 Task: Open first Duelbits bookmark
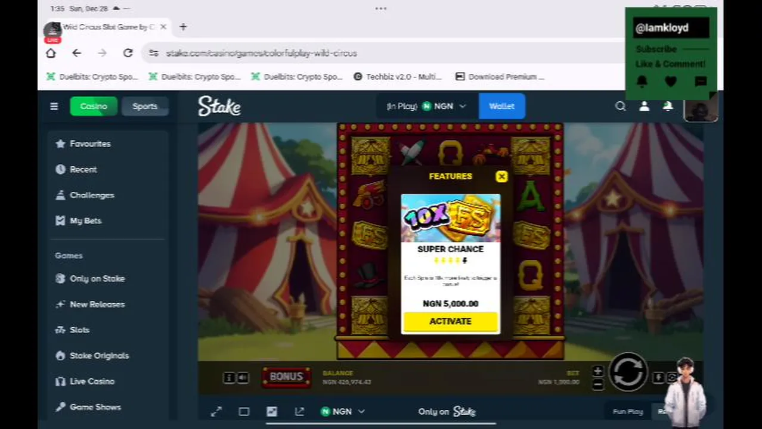click(92, 76)
